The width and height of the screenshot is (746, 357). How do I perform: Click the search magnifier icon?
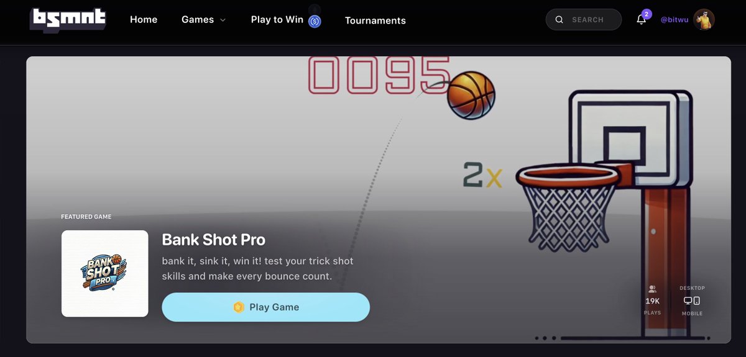[559, 20]
